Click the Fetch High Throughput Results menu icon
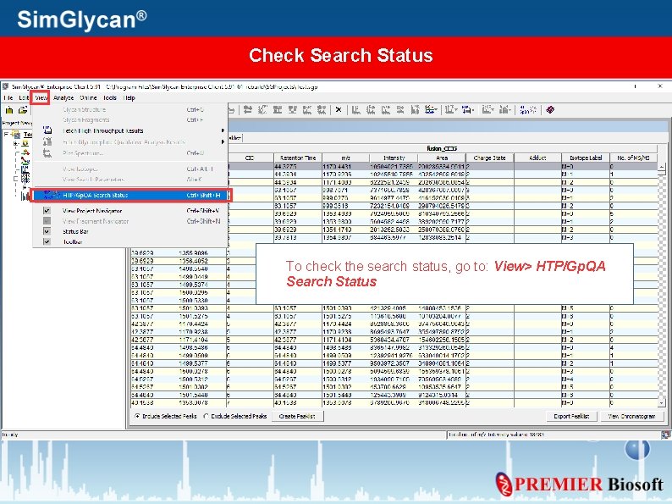This screenshot has width=672, height=504. coord(47,130)
